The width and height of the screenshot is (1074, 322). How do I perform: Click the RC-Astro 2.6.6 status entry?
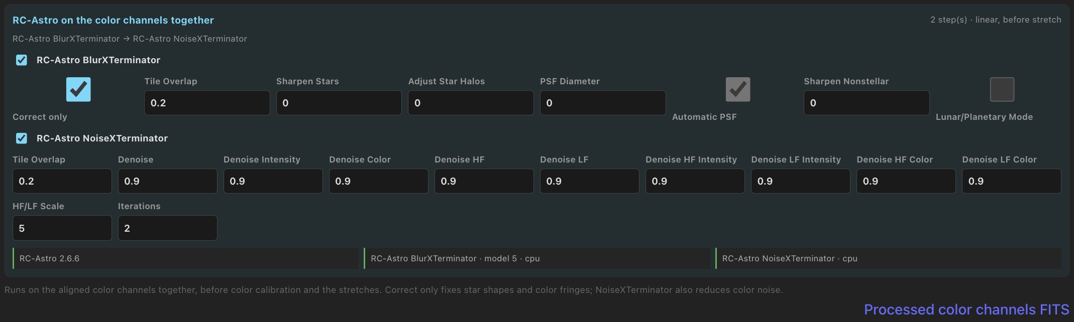click(185, 258)
